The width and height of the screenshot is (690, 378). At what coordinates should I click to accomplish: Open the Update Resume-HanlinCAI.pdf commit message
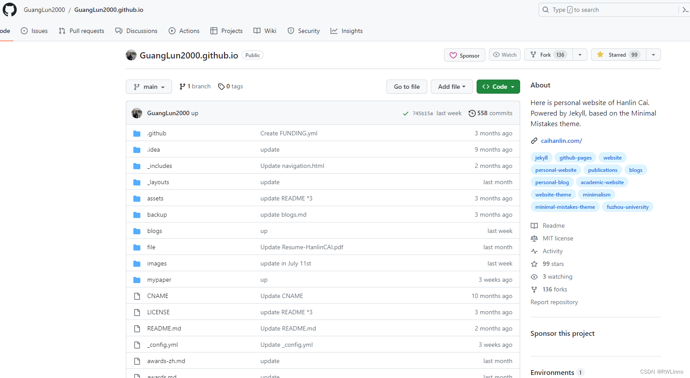coord(302,247)
